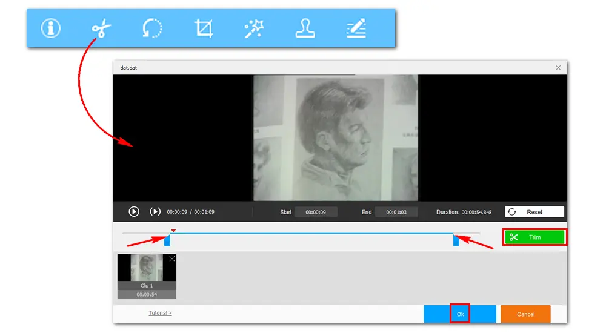606x333 pixels.
Task: Click the watermark stamp icon
Action: pos(305,28)
